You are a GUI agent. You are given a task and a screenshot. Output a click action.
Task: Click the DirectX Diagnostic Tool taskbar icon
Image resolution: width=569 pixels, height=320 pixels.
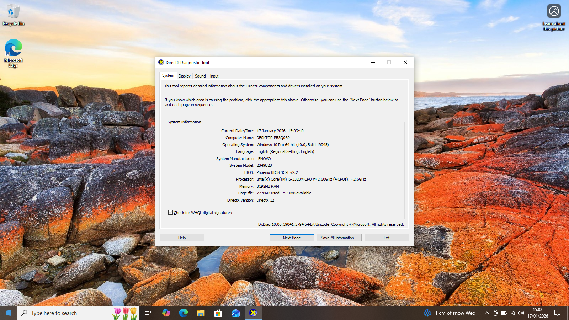(253, 313)
